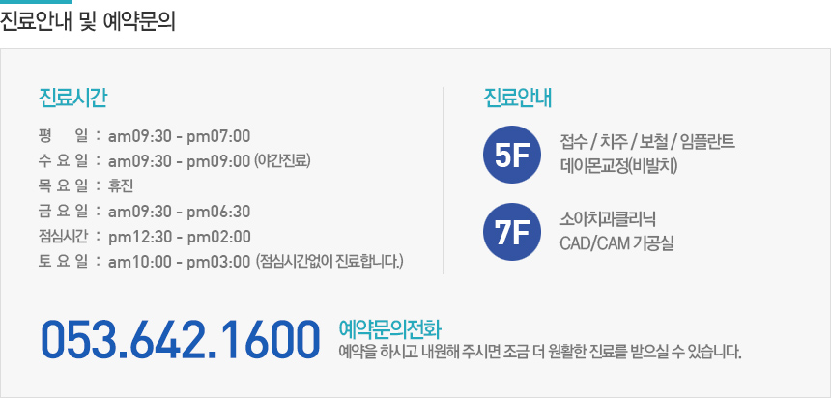This screenshot has width=831, height=398.
Task: Click the 수요일 야간진료 hours row
Action: tap(174, 161)
